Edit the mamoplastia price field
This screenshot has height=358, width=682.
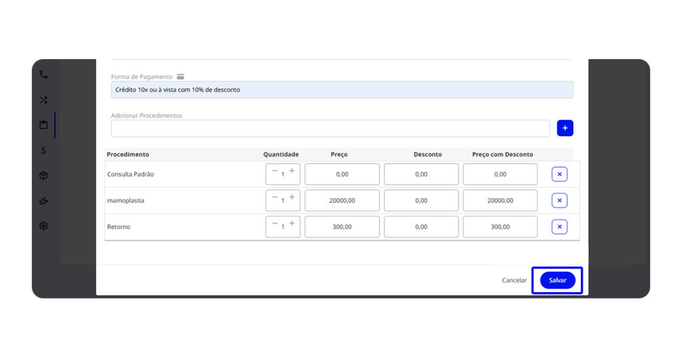tap(342, 200)
